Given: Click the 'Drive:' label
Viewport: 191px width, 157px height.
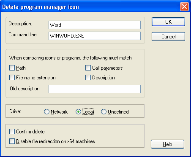Looking at the screenshot, I should 15,111.
